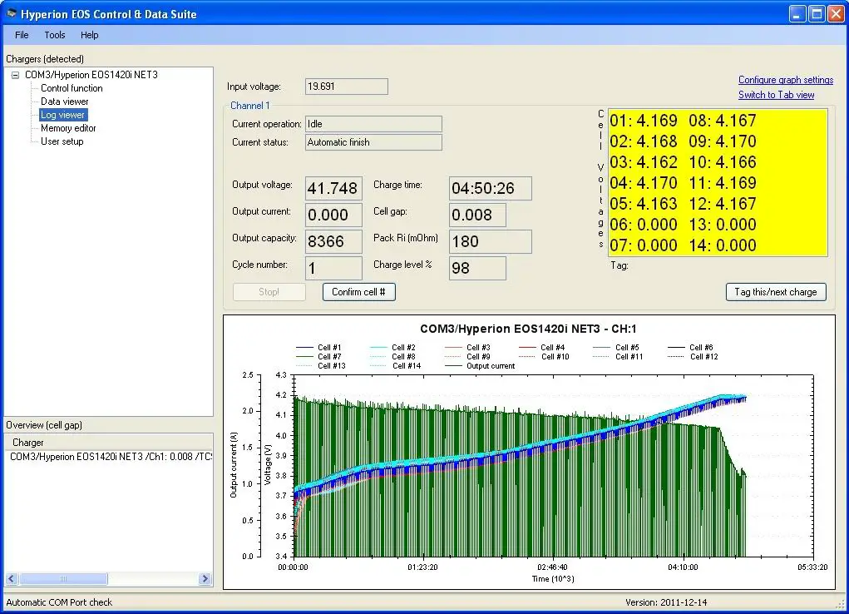This screenshot has width=849, height=614.
Task: Open Data viewer tree item
Action: pyautogui.click(x=64, y=102)
